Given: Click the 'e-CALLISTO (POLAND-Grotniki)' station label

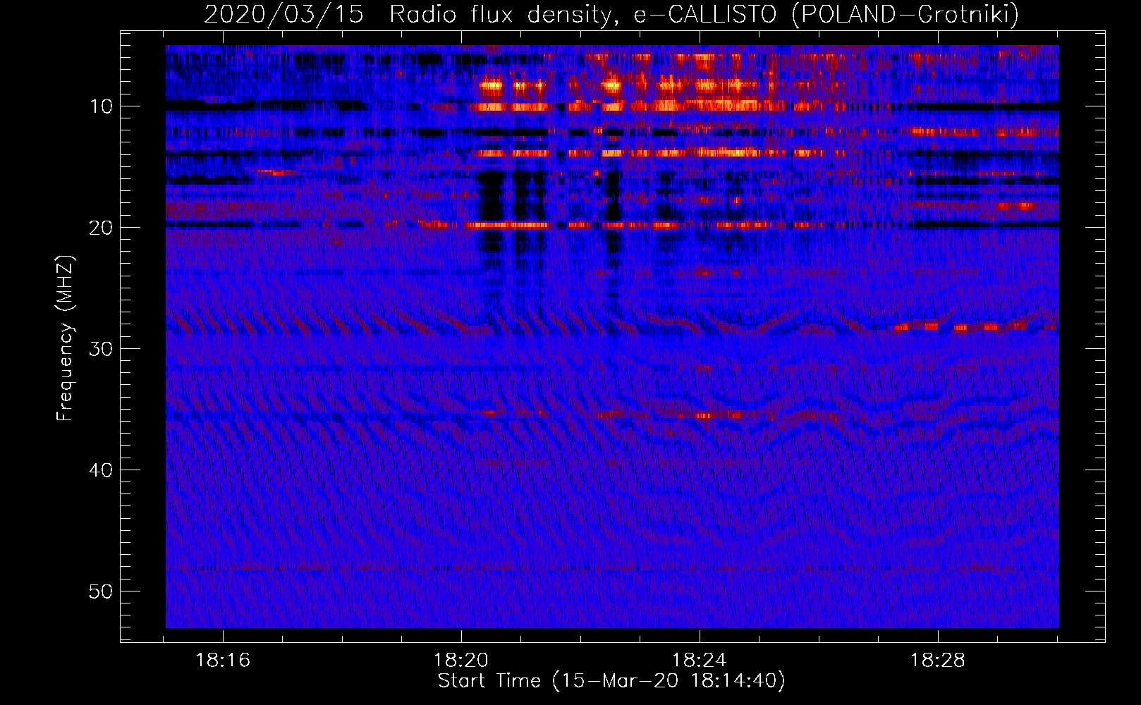Looking at the screenshot, I should click(x=825, y=14).
